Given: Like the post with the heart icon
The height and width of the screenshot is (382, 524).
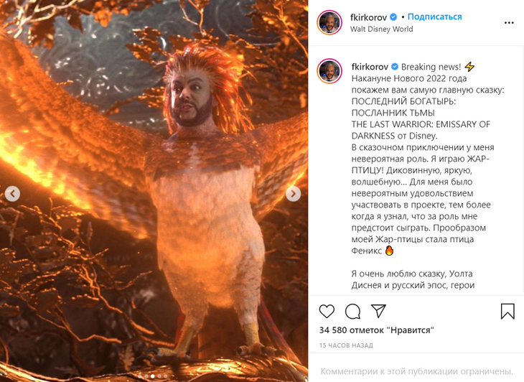Looking at the screenshot, I should click(327, 312).
